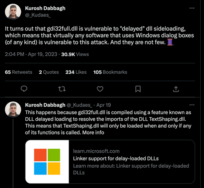This screenshot has width=204, height=188.
Task: Bookmark the tweet using bookmark icon
Action: click(x=138, y=89)
